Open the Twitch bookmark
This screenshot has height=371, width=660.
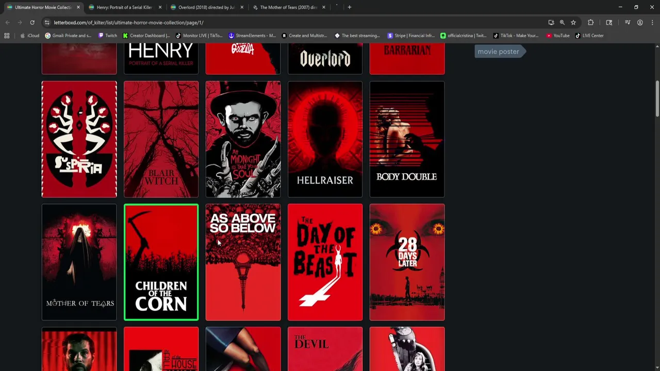(107, 36)
